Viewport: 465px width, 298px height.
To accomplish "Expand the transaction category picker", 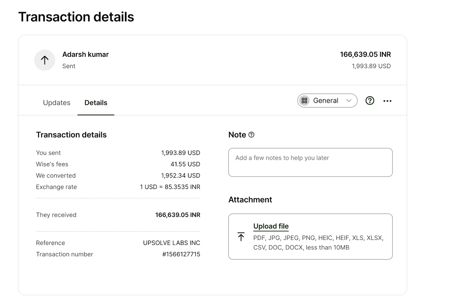I will (x=327, y=101).
